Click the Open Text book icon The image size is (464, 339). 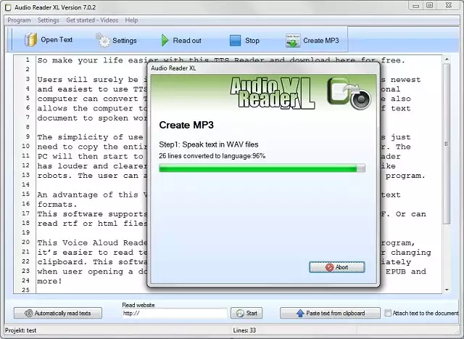tap(30, 40)
